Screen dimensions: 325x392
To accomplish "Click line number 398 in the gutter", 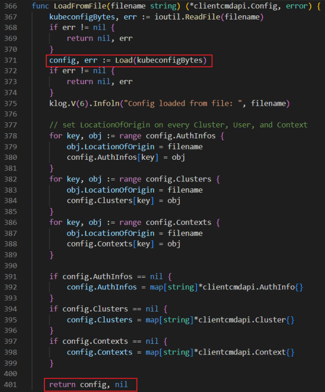I will [11, 352].
